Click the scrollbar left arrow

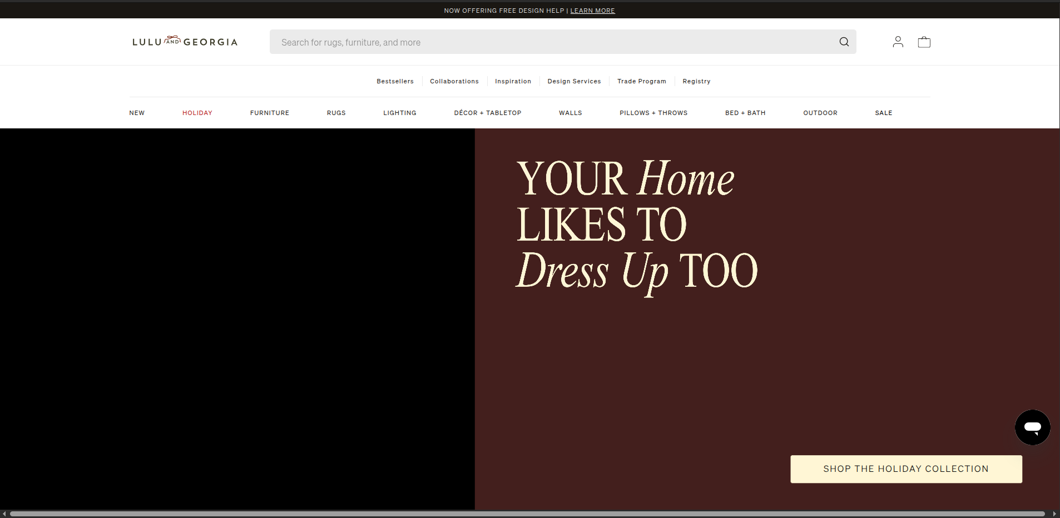4,514
